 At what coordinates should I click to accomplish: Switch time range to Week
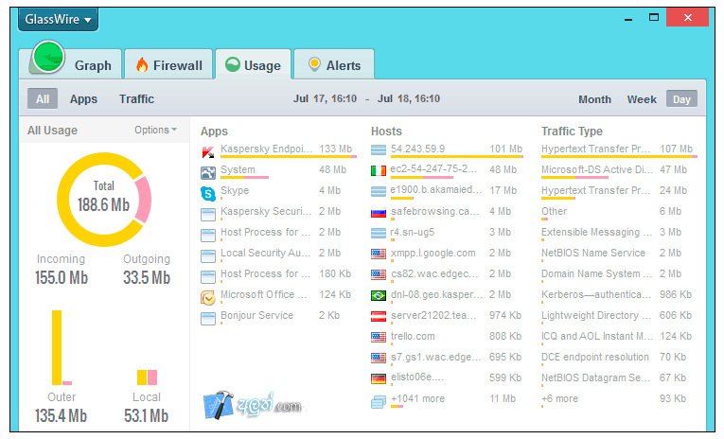coord(642,99)
